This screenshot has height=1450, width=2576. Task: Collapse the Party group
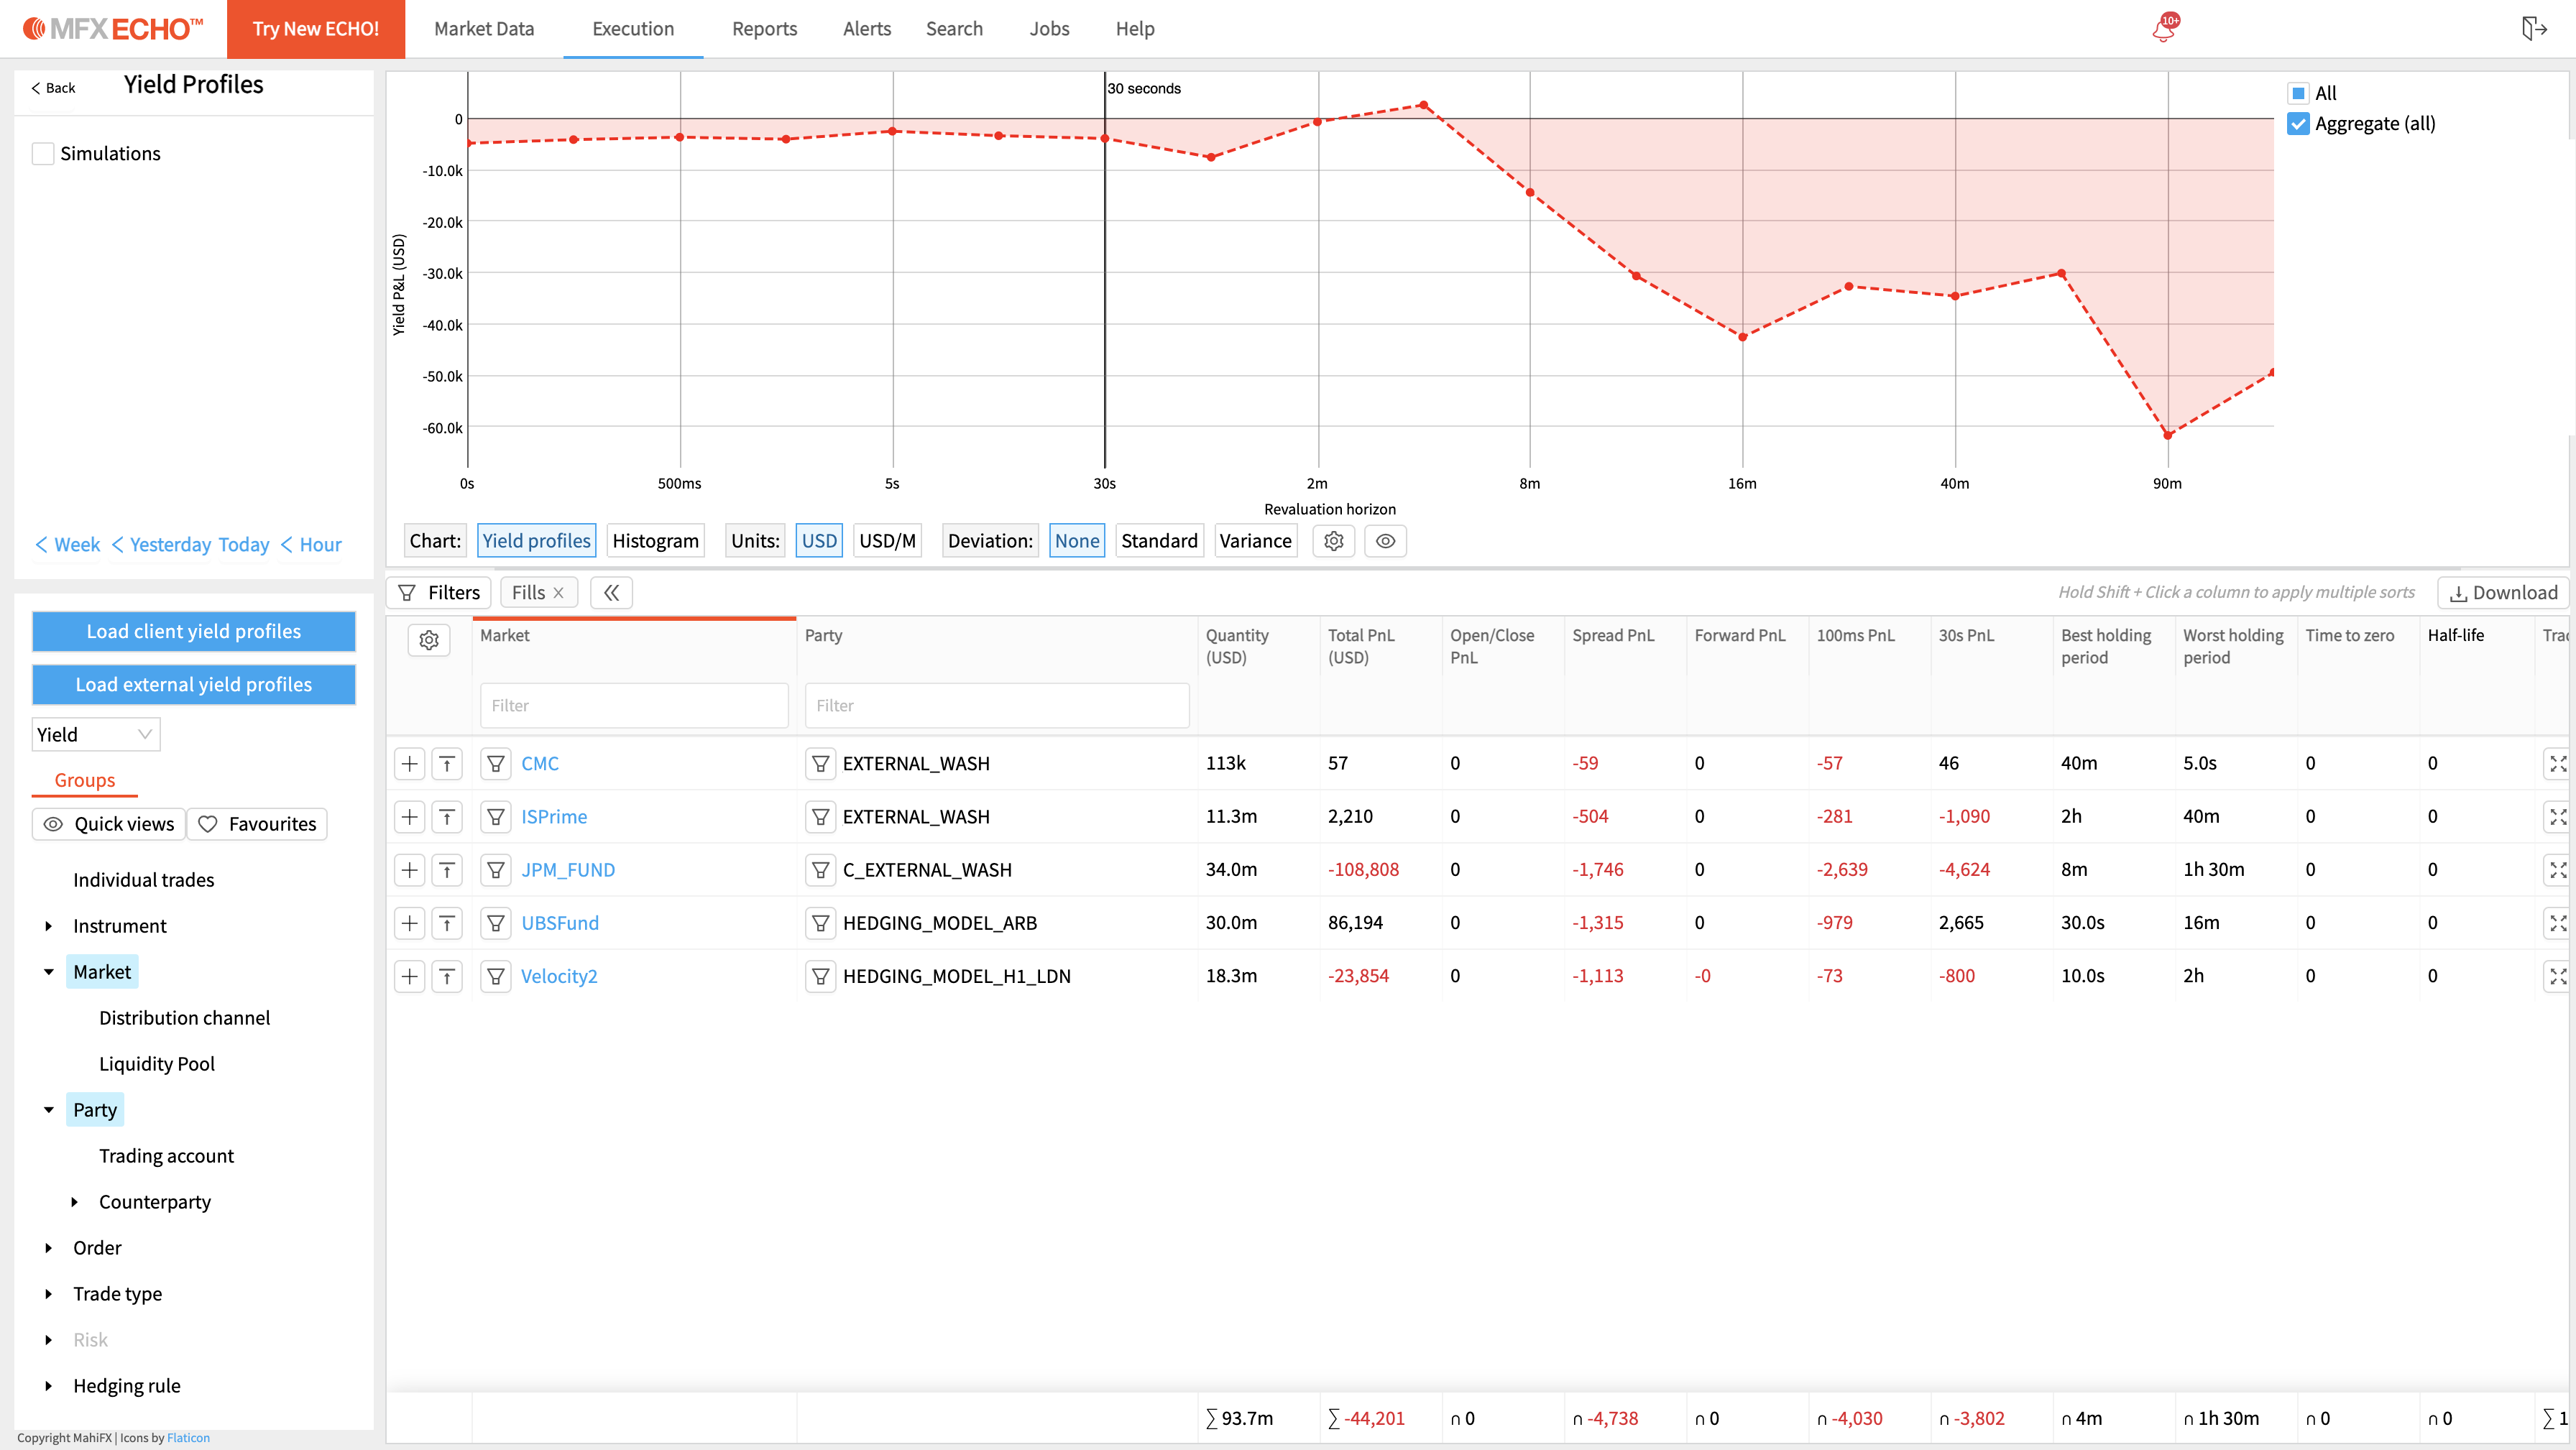click(x=48, y=1110)
